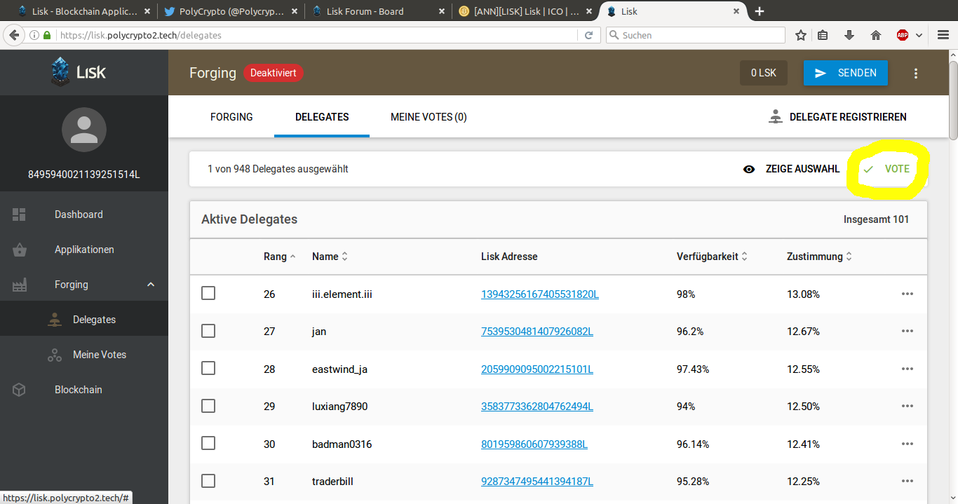The image size is (958, 504).
Task: Go to browser home page icon
Action: (875, 35)
